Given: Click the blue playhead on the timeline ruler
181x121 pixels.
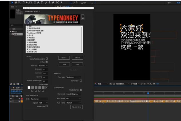Looking at the screenshot, I should point(148,93).
